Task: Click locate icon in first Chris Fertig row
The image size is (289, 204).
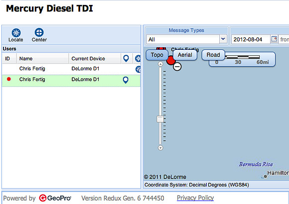Action: [138, 69]
